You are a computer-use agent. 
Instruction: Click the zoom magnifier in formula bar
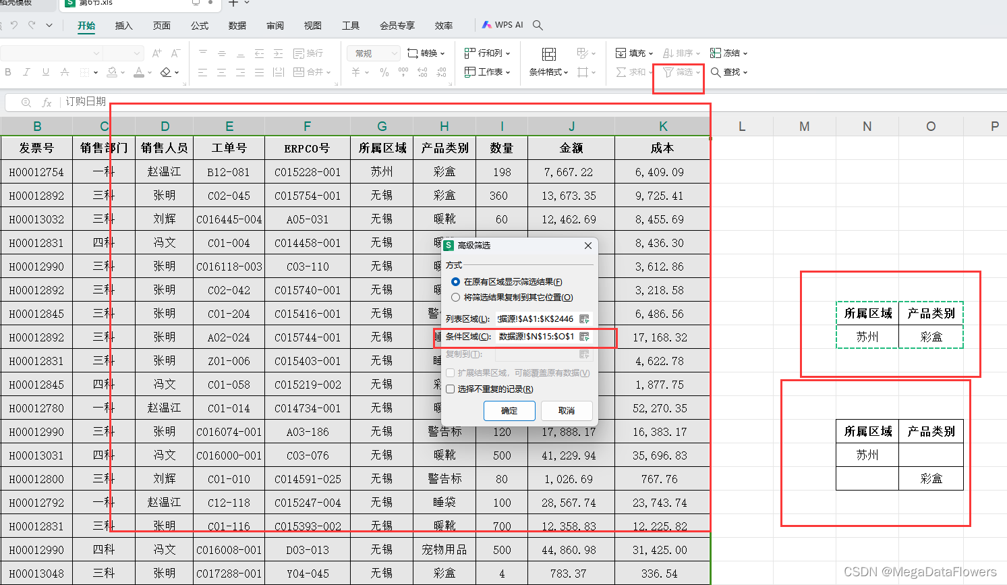(26, 103)
